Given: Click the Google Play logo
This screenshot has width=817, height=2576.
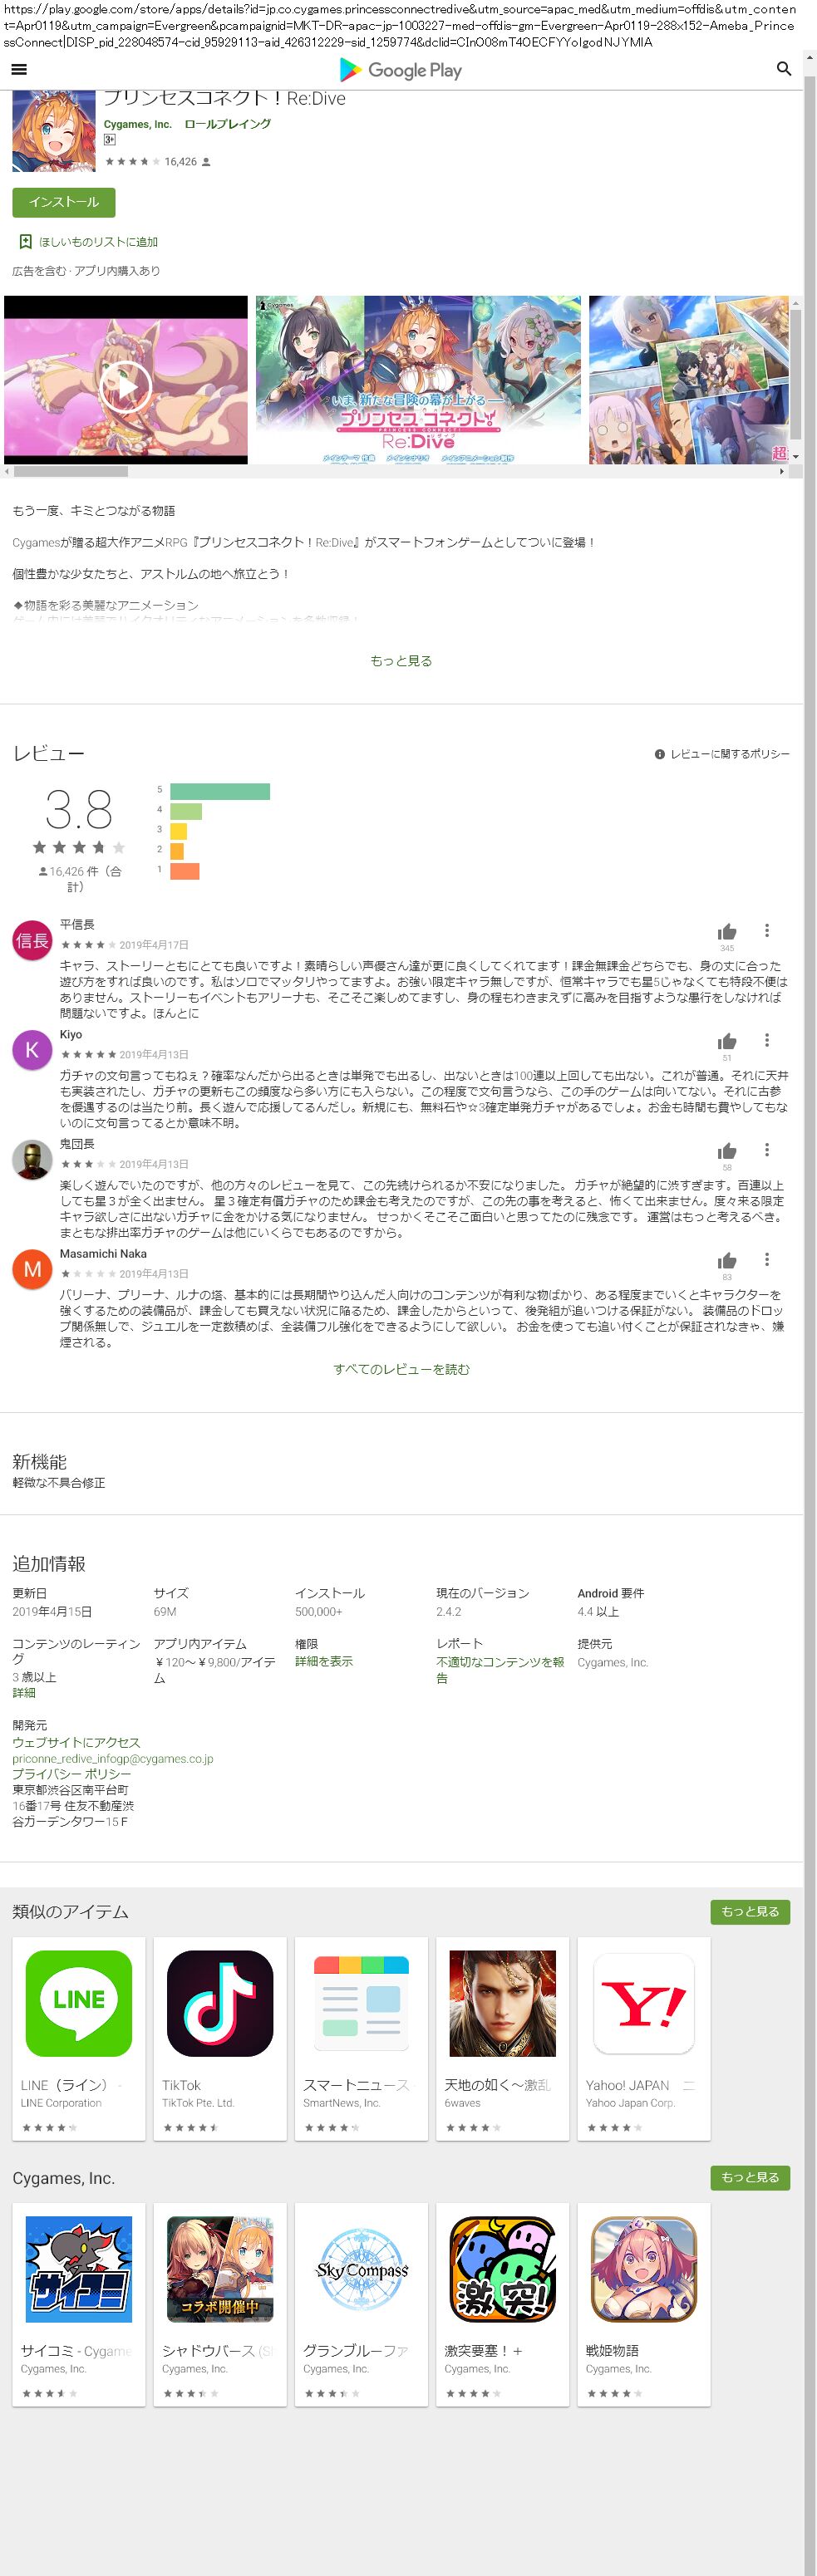Looking at the screenshot, I should pyautogui.click(x=401, y=70).
